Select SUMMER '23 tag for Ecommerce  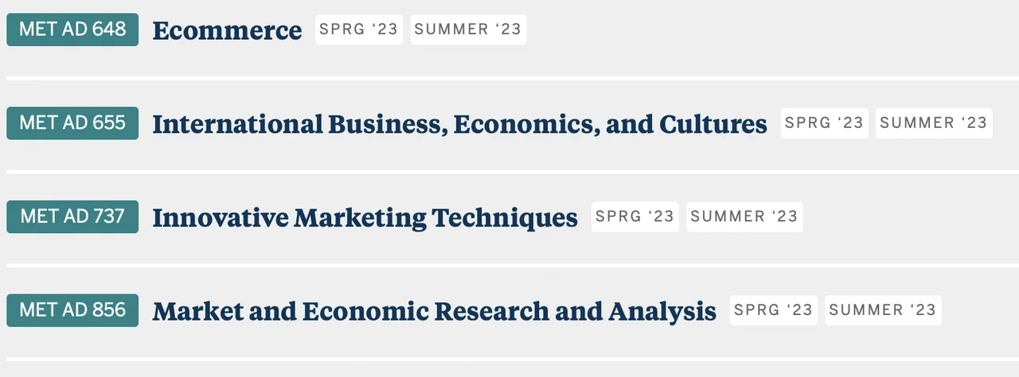468,29
